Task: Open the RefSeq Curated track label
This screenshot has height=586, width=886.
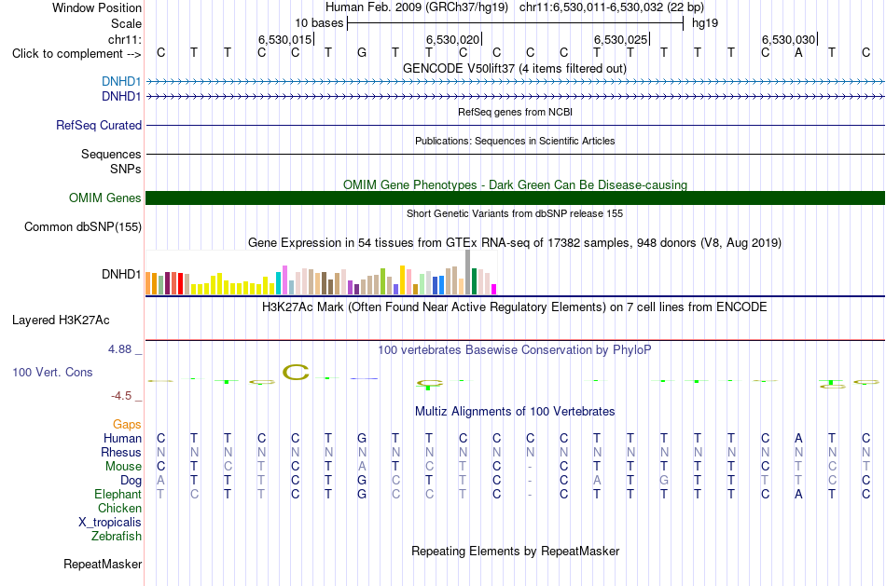Action: [x=99, y=126]
